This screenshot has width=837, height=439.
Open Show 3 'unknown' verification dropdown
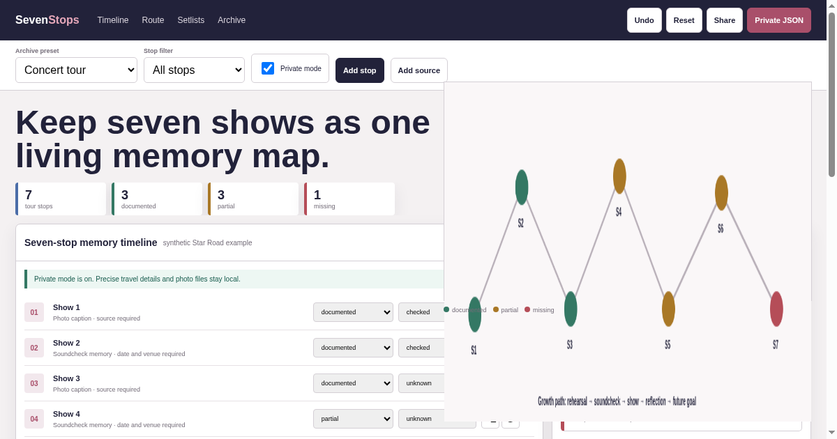pyautogui.click(x=421, y=383)
